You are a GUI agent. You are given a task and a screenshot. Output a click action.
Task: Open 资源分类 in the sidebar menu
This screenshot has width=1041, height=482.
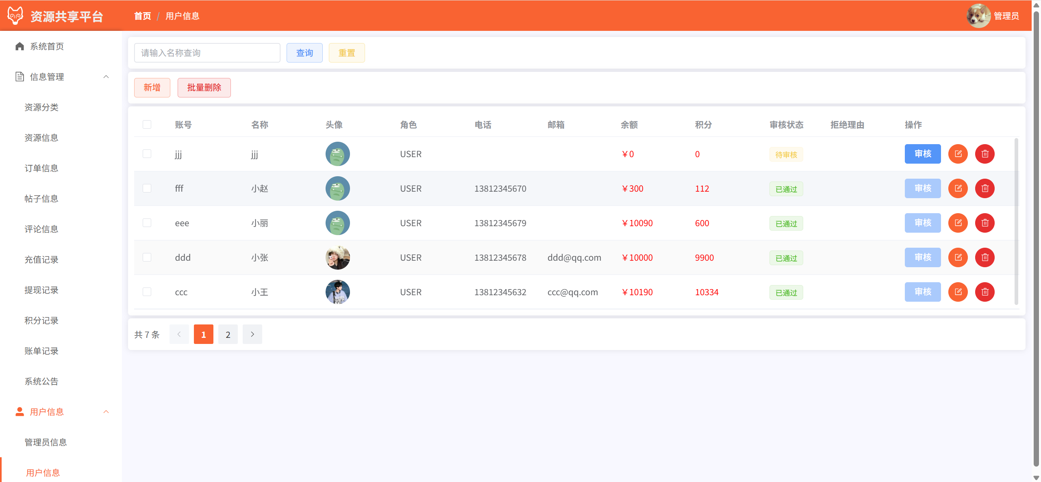pyautogui.click(x=41, y=107)
